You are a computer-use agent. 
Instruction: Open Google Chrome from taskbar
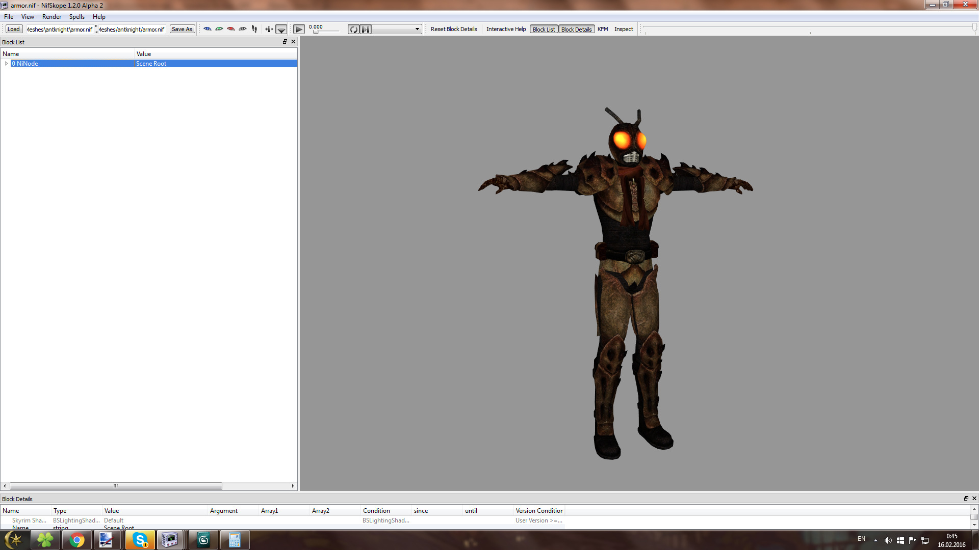pos(77,540)
